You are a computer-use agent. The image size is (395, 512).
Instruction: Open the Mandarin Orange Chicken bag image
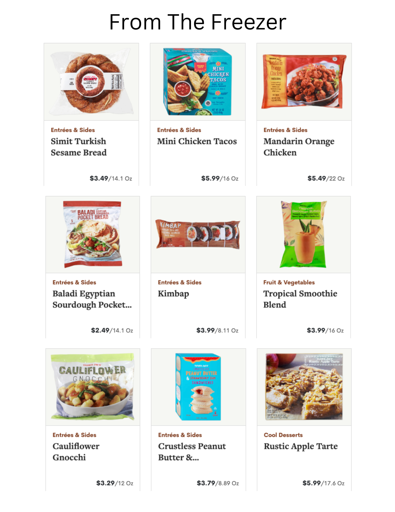tap(304, 82)
